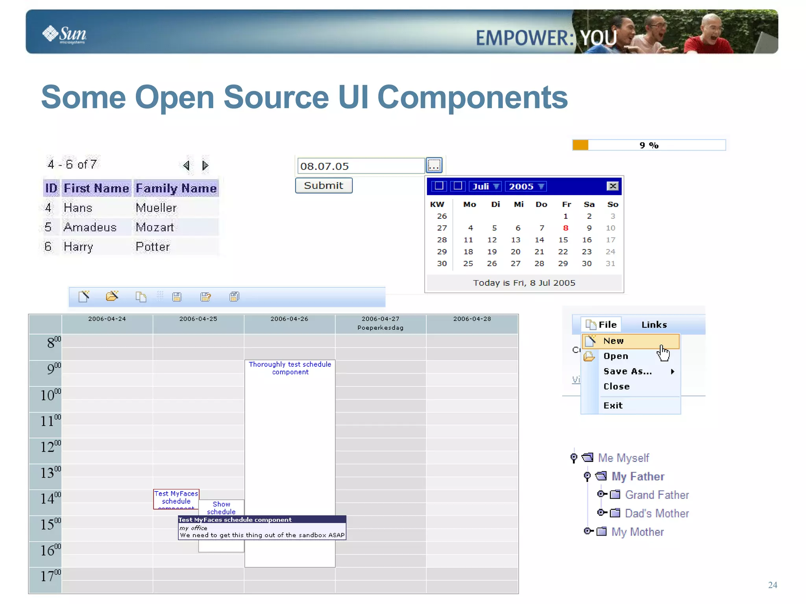Click the New document toolbar icon
This screenshot has height=604, width=806.
click(84, 296)
